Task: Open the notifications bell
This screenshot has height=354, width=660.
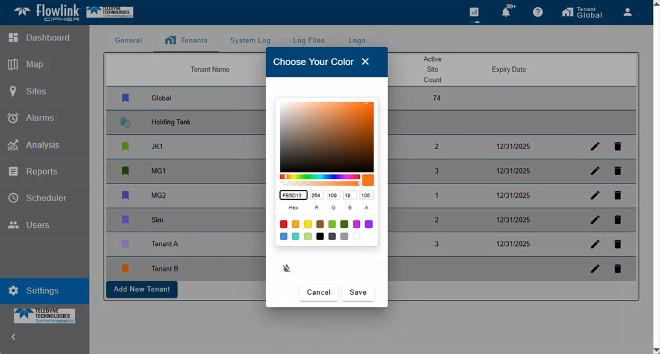Action: (x=506, y=12)
